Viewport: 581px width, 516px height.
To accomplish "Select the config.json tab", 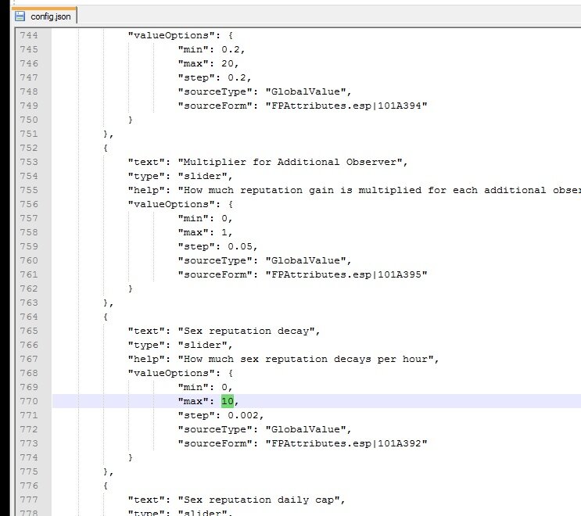I will pyautogui.click(x=44, y=16).
